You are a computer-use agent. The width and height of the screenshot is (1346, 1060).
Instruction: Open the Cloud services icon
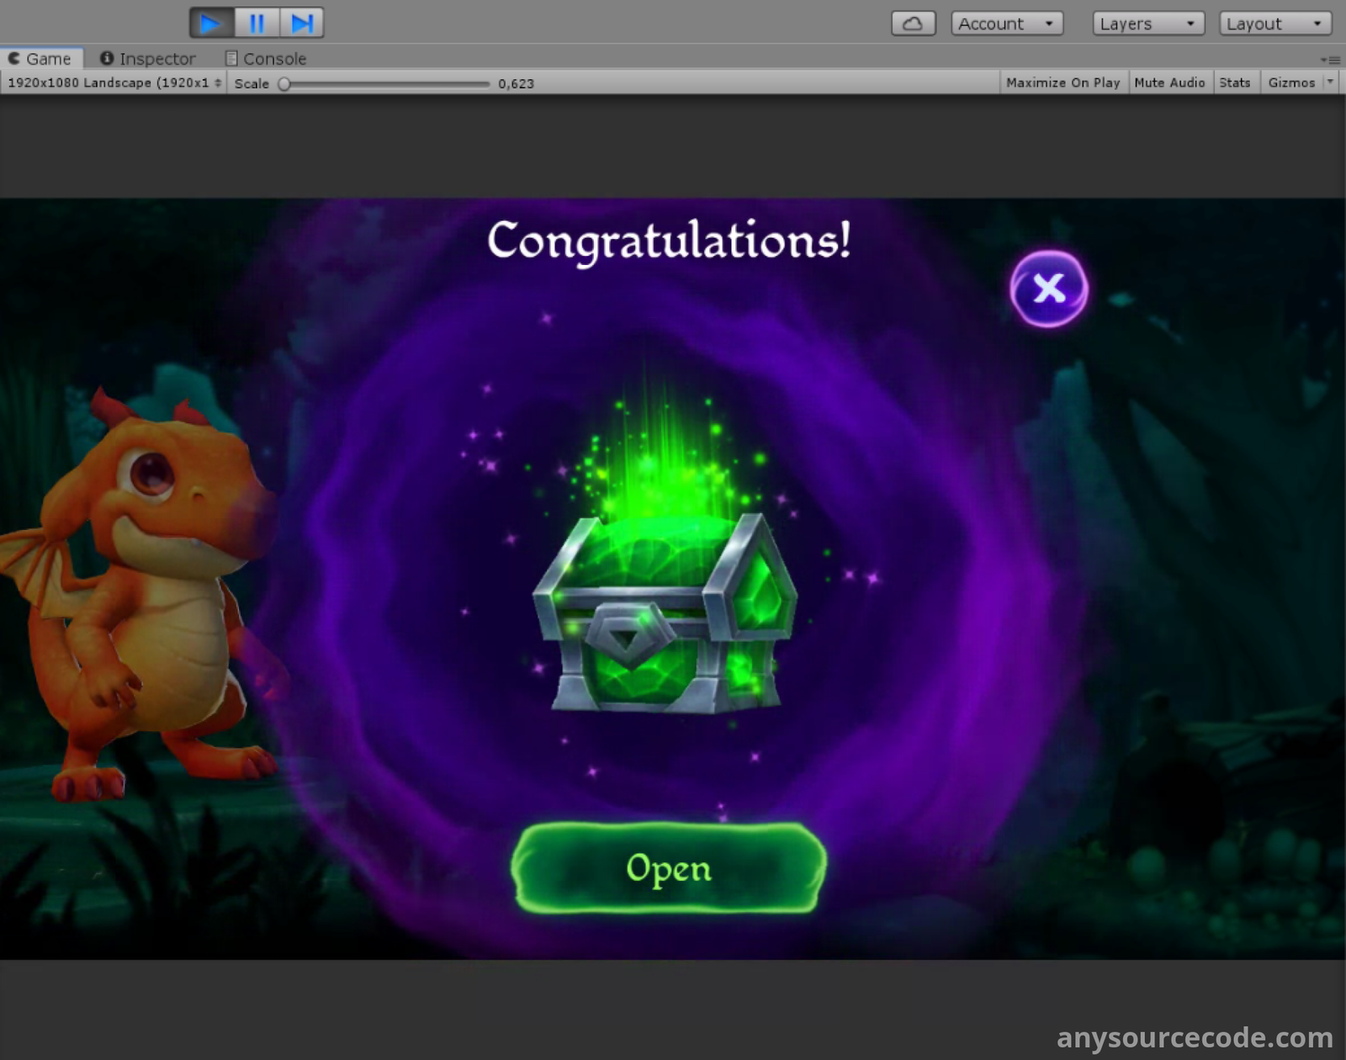(x=913, y=24)
